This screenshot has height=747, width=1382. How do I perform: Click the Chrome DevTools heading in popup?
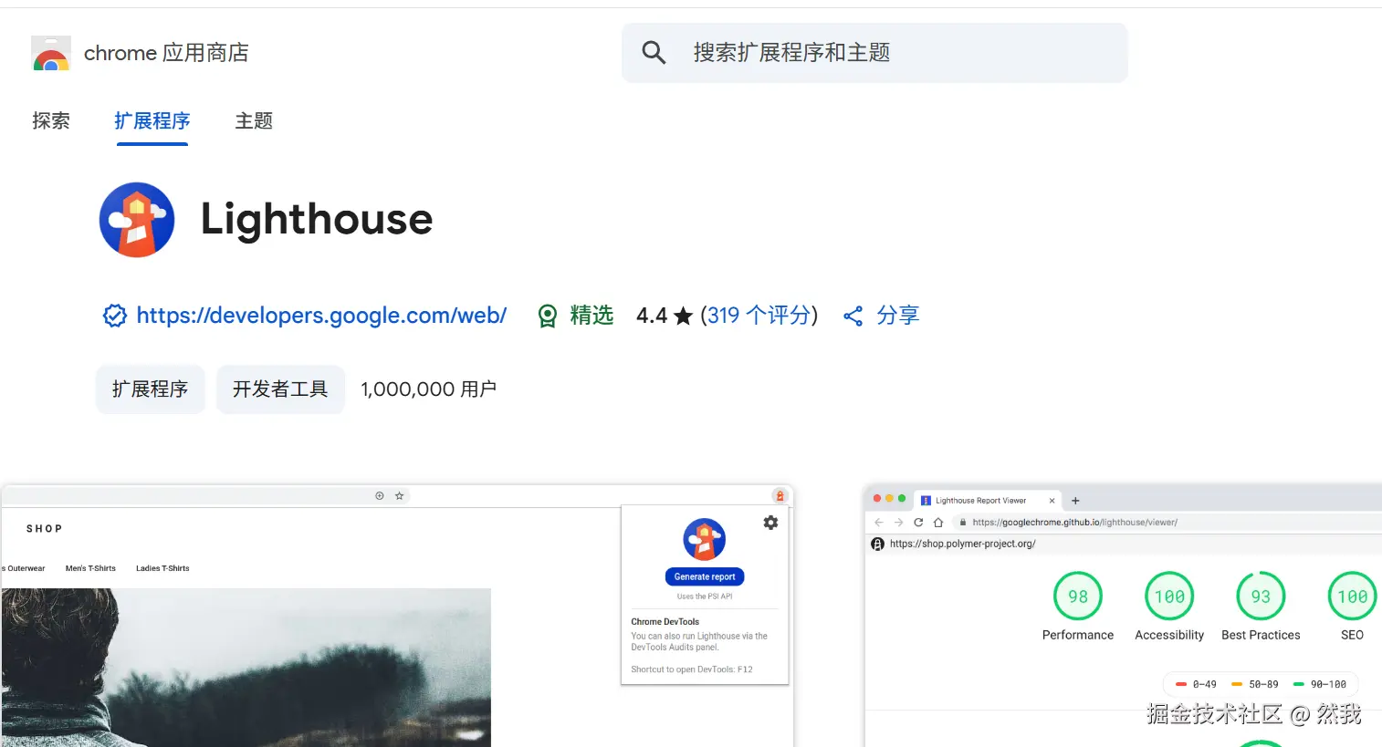(x=665, y=622)
